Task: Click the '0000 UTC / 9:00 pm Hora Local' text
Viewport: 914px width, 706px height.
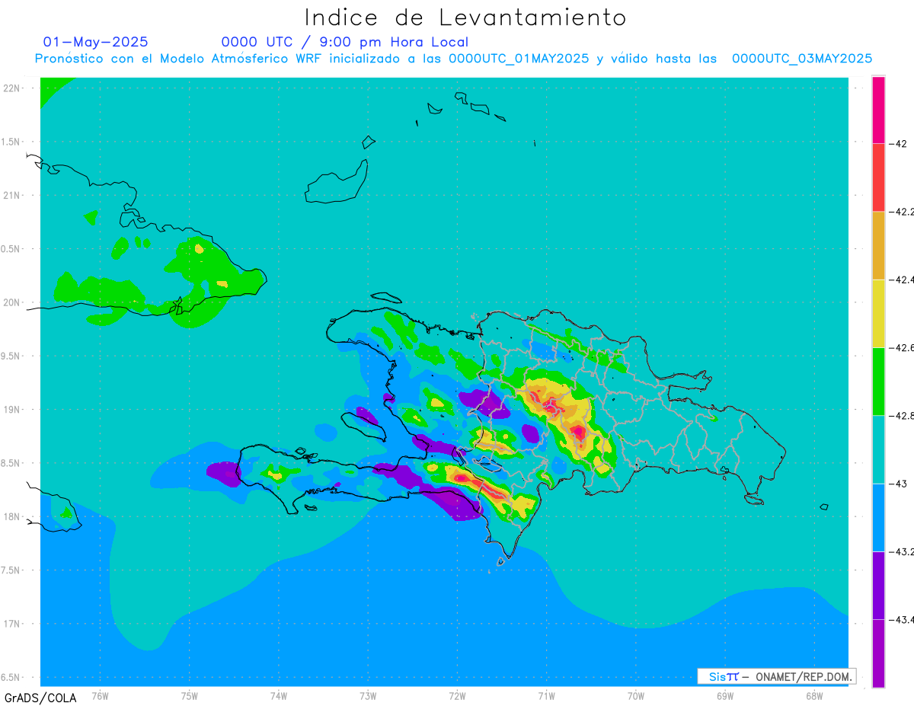Action: (345, 42)
